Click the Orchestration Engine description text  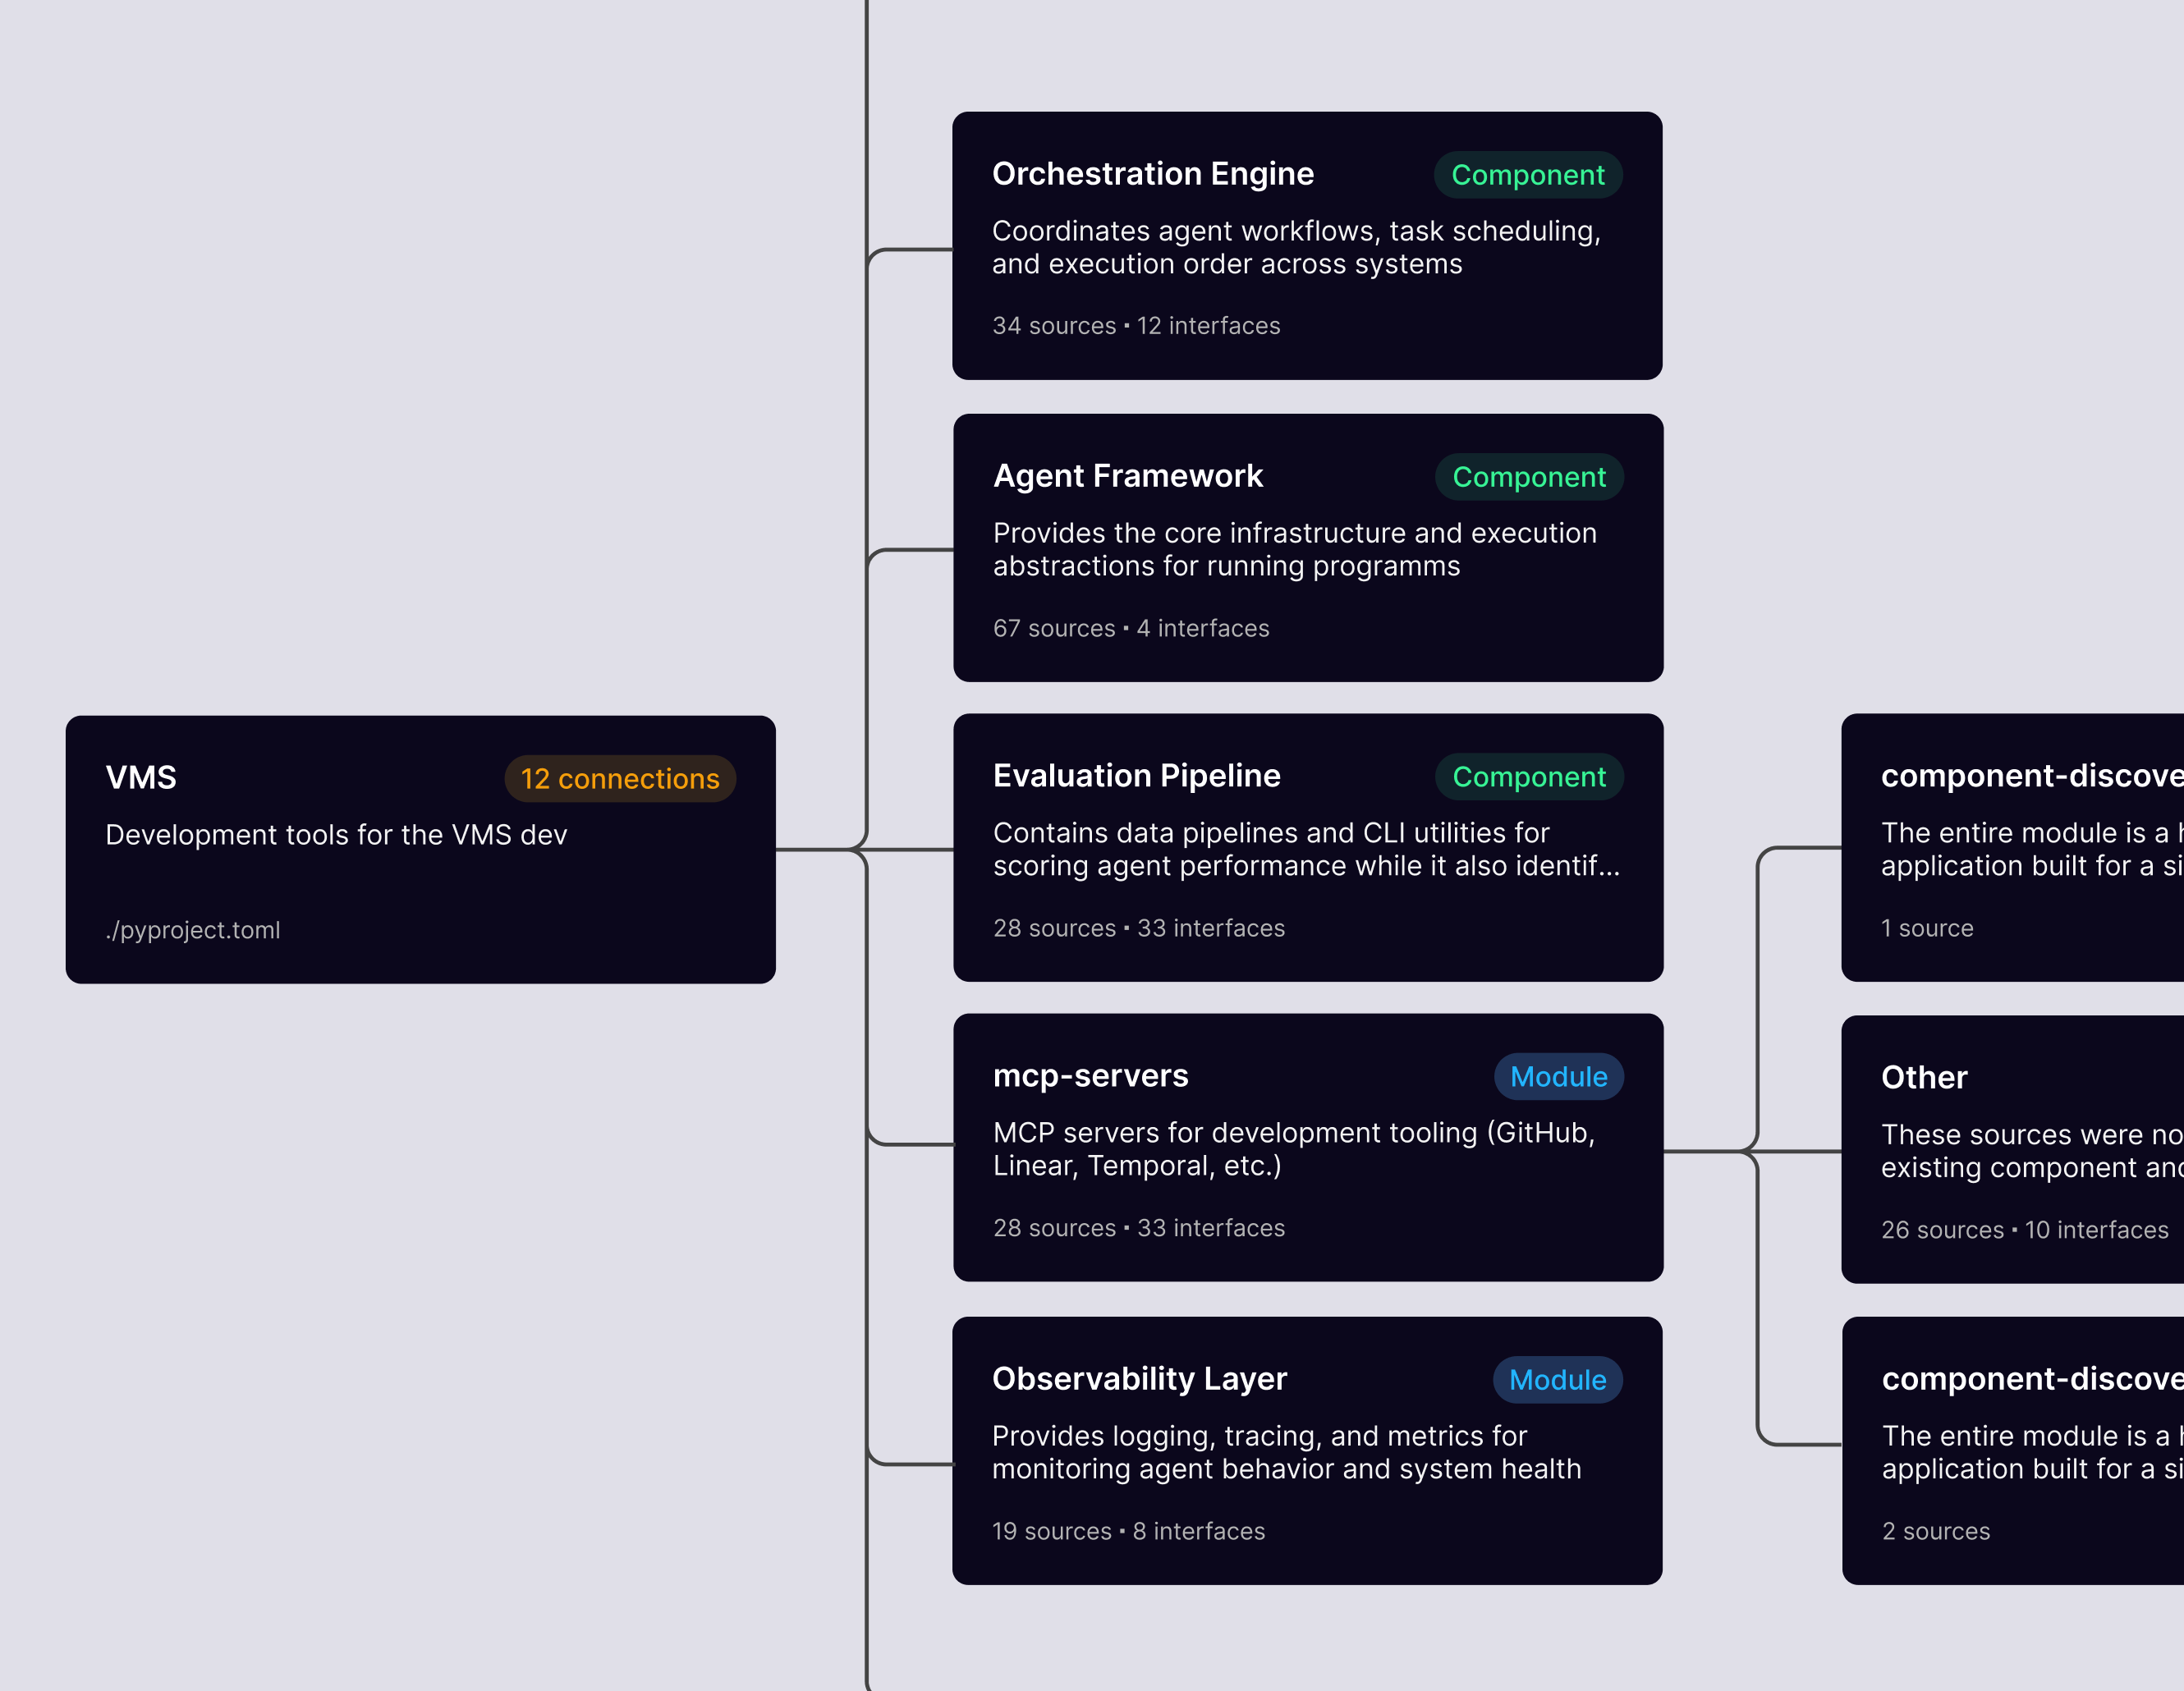pyautogui.click(x=1296, y=247)
